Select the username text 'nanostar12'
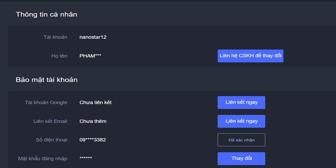Viewport: 336px width, 168px height. pos(93,37)
